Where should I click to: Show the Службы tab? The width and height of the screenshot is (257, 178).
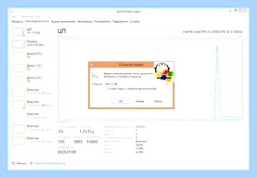(x=135, y=22)
